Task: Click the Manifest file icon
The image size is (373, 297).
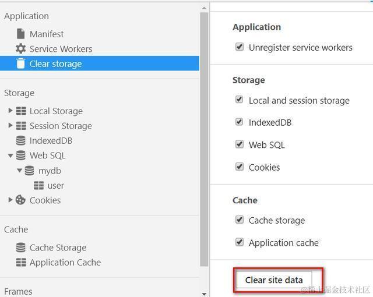Action: click(x=21, y=34)
